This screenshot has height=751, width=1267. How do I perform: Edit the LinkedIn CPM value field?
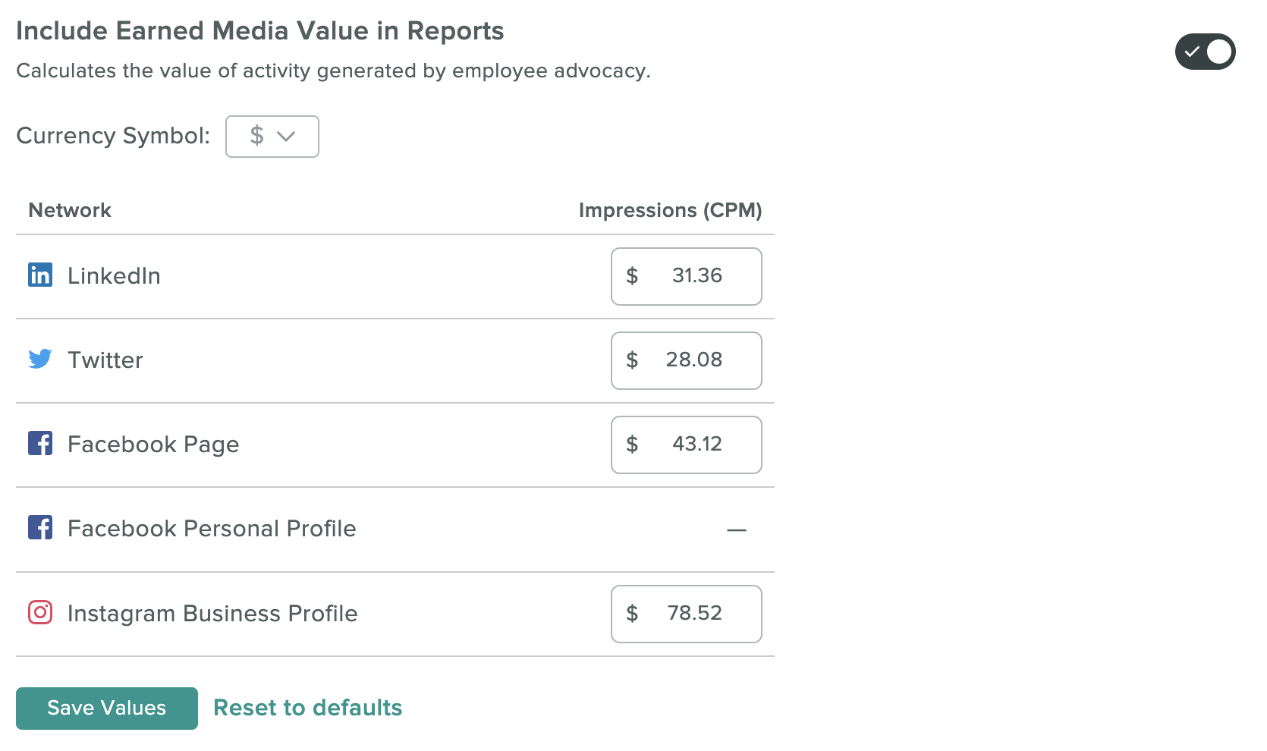pyautogui.click(x=687, y=277)
